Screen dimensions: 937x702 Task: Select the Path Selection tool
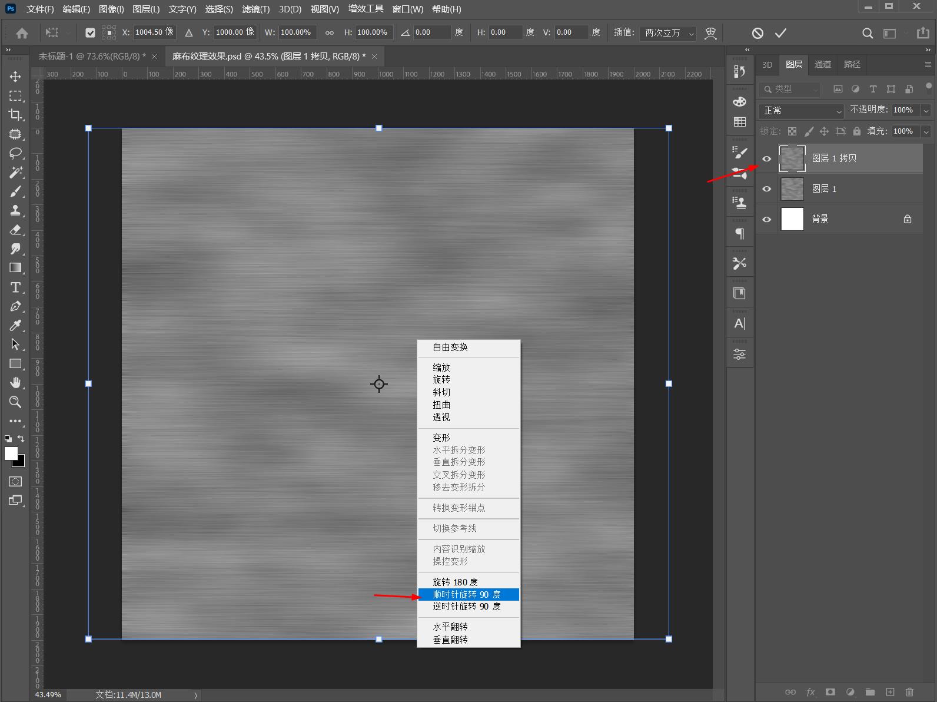16,345
